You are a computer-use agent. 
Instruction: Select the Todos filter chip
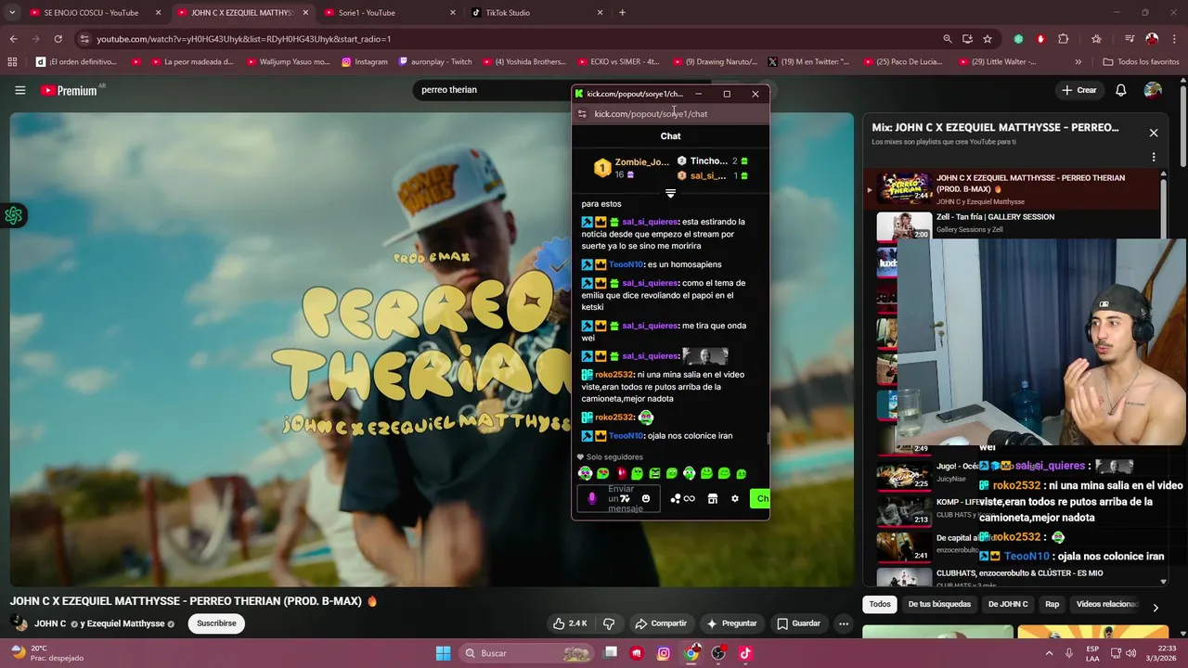(880, 604)
